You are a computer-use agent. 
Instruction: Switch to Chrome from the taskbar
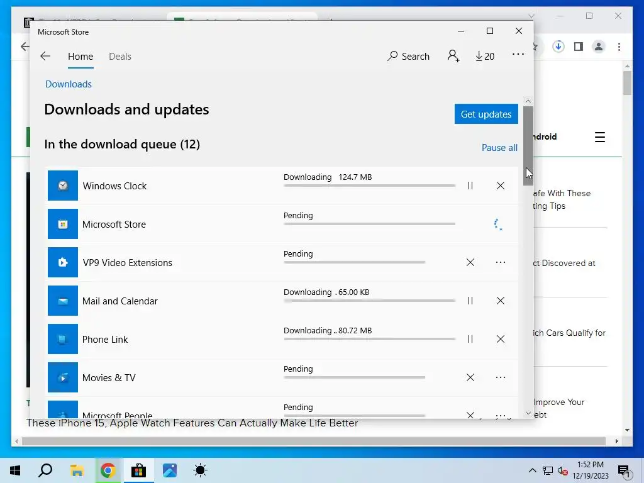click(x=108, y=470)
